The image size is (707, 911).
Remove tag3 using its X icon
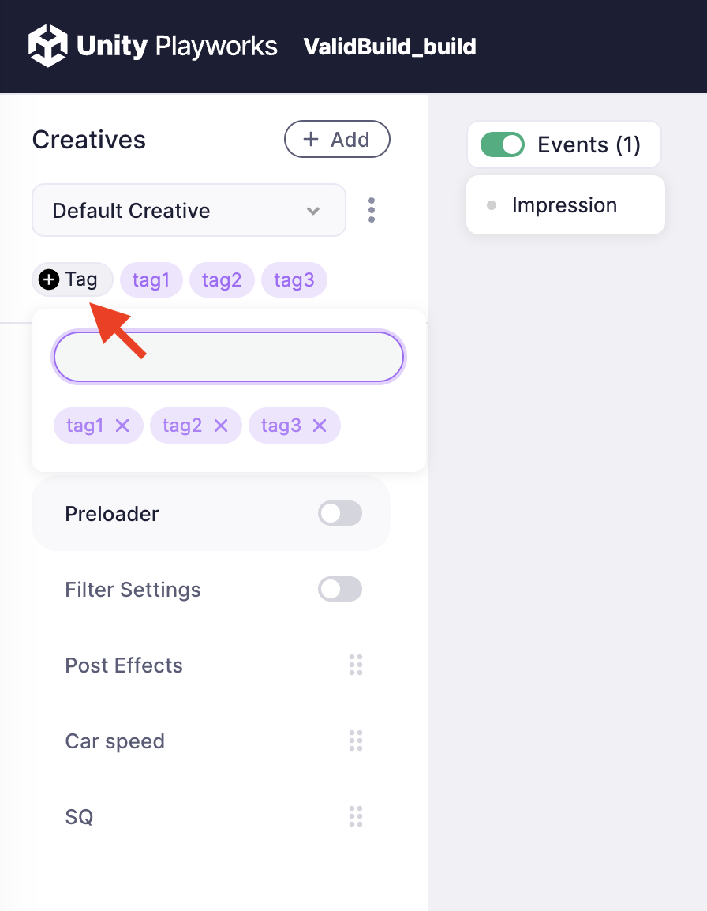(320, 426)
